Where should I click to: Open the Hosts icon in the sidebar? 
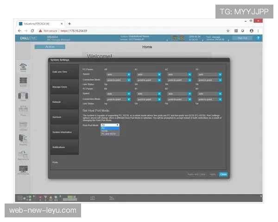tap(23, 97)
